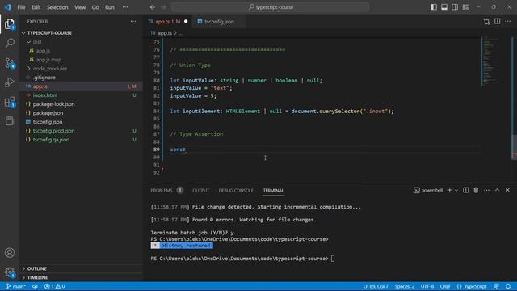
Task: Switch to the tsconfig.json editor tab
Action: (219, 22)
